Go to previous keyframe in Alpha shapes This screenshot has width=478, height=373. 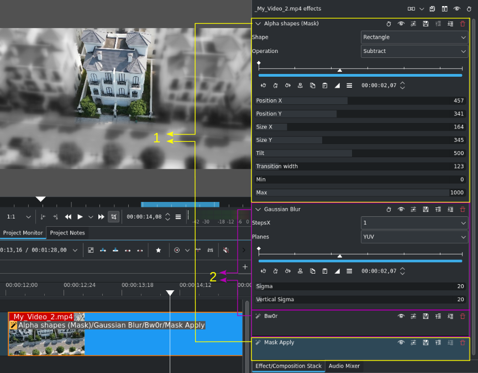[264, 86]
